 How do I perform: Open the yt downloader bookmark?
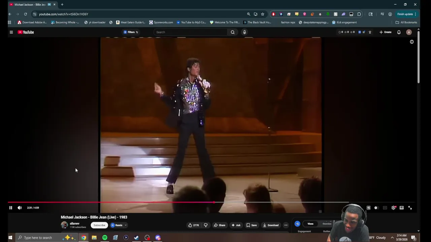pyautogui.click(x=95, y=23)
